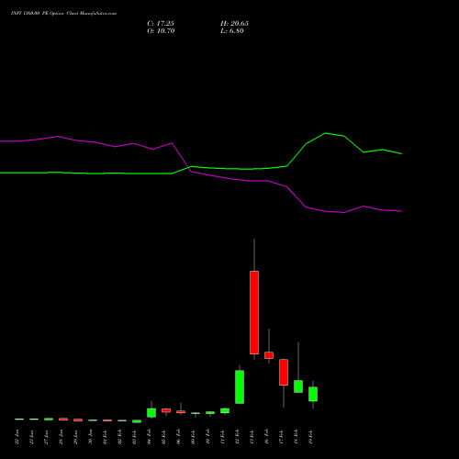Click the green indicator line at its peak

coord(325,133)
